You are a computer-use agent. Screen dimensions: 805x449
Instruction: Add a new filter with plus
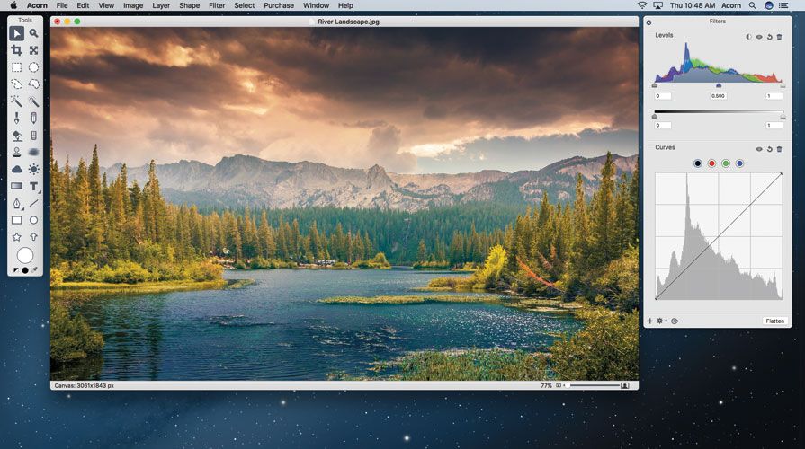pos(650,321)
